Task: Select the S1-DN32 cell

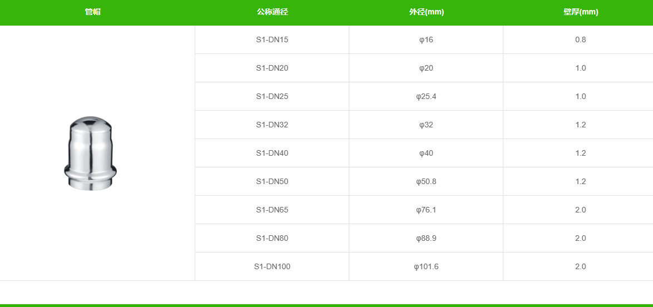Action: (272, 125)
